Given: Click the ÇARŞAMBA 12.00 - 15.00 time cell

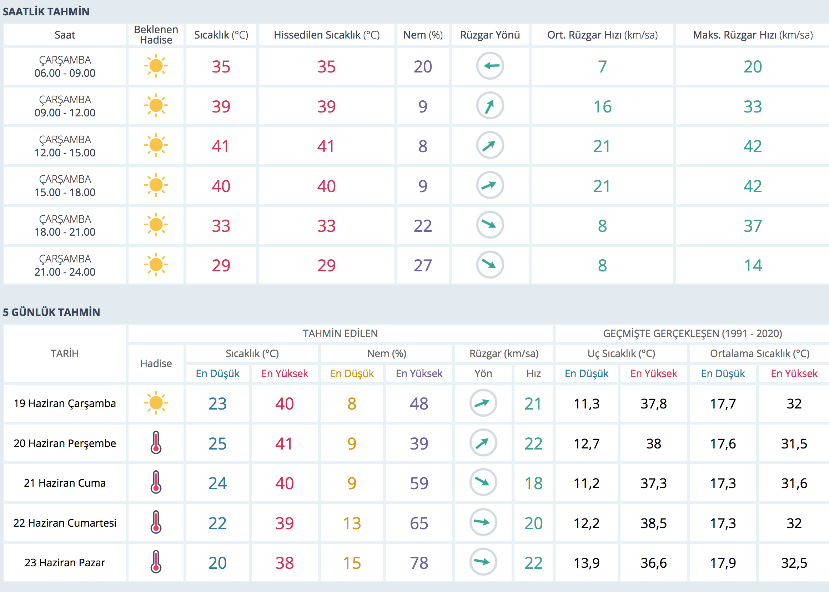Looking at the screenshot, I should (65, 146).
